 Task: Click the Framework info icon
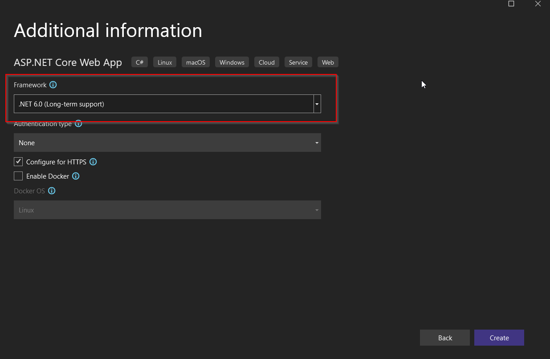53,85
